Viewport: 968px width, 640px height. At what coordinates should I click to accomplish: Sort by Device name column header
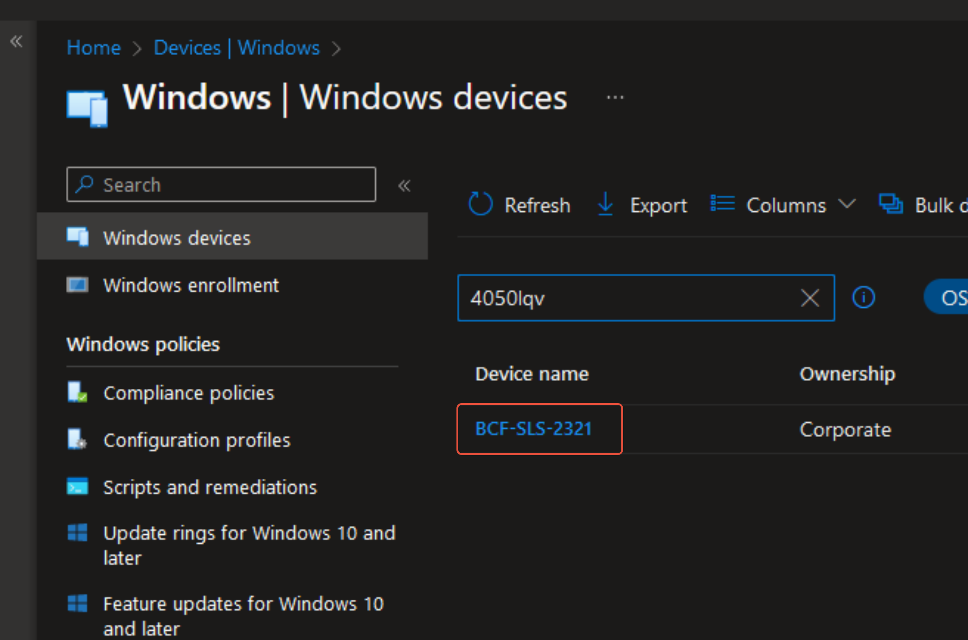[532, 374]
